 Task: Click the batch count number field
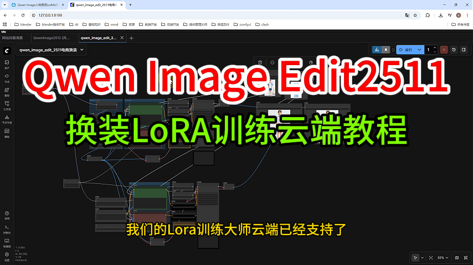click(428, 50)
